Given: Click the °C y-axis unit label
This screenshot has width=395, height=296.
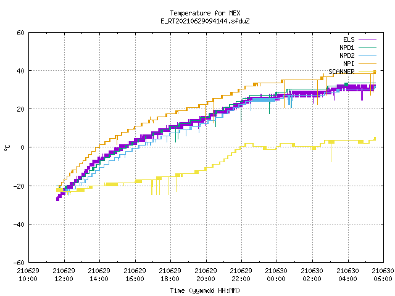Looking at the screenshot, I should 7,148.
